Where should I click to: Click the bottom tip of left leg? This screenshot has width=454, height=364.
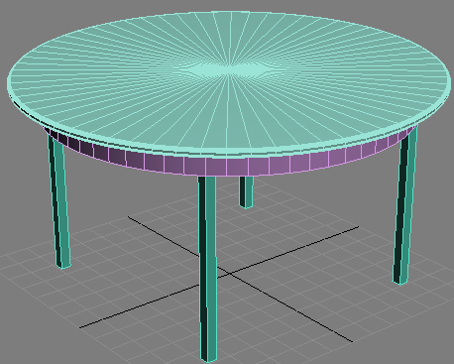pos(63,266)
